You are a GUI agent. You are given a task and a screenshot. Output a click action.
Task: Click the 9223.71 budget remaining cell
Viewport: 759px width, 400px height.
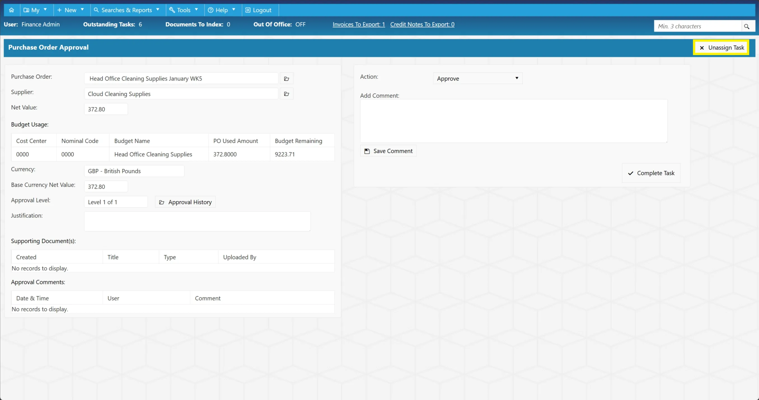click(302, 154)
